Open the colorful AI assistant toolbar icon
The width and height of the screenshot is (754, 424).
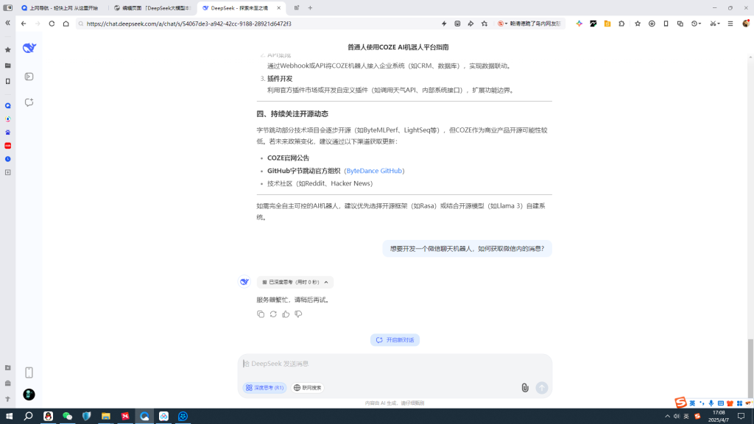(579, 24)
